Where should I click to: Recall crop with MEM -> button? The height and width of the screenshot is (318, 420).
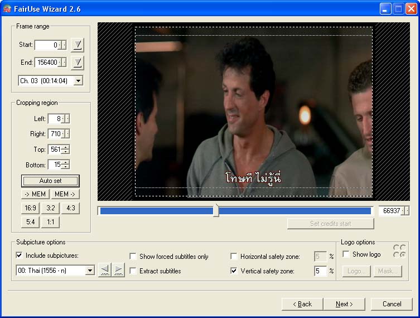pos(65,194)
